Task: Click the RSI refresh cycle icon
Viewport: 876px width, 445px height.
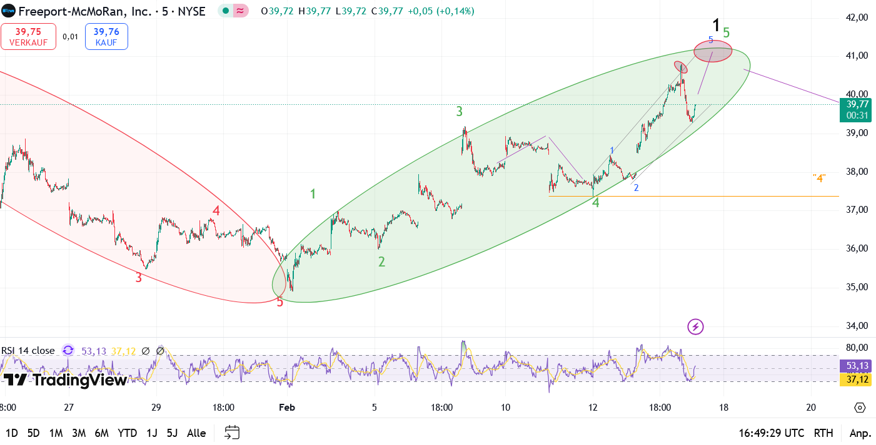Action: [x=68, y=351]
